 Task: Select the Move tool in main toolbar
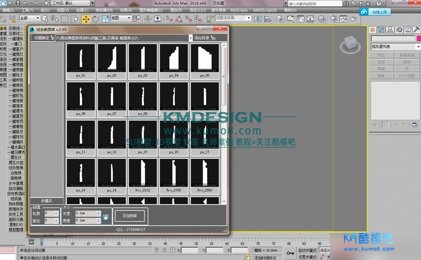click(86, 19)
